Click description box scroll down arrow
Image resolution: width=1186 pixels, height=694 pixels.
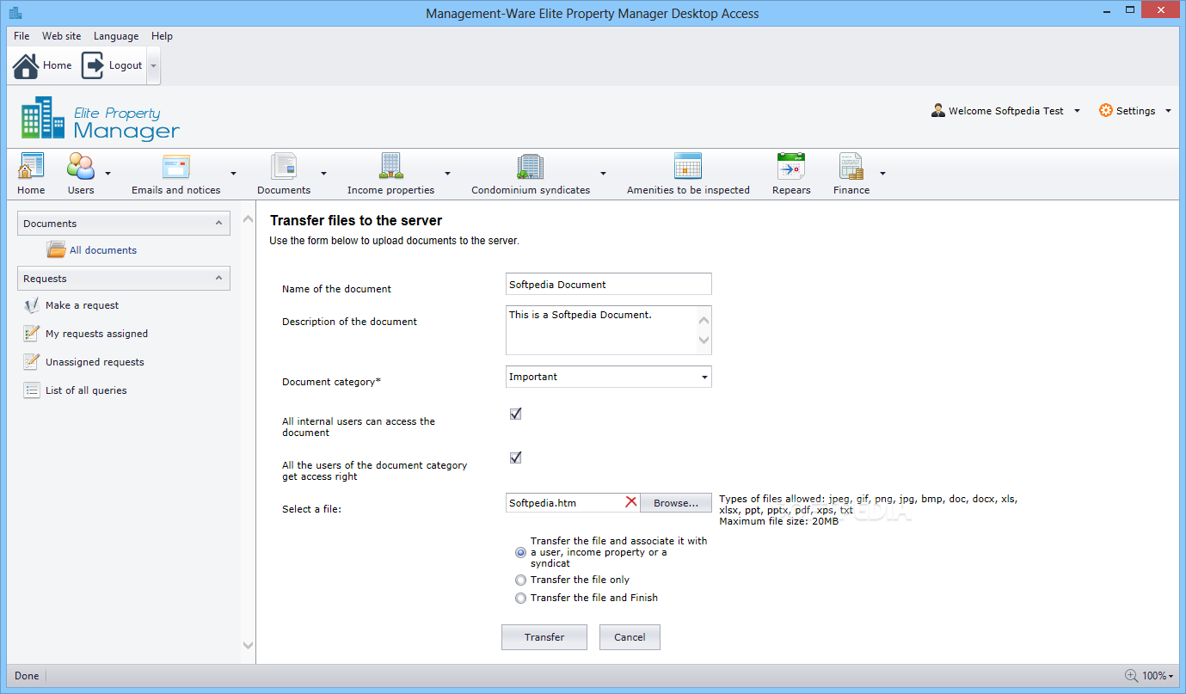tap(704, 341)
